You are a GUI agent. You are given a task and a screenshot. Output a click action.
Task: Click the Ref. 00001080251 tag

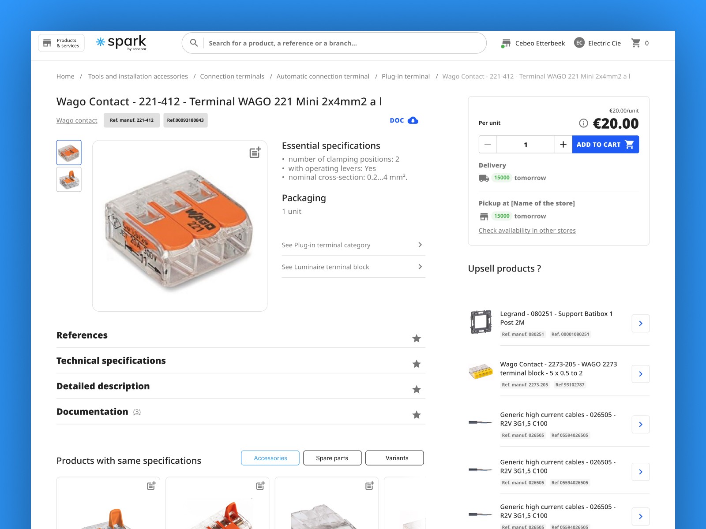570,335
